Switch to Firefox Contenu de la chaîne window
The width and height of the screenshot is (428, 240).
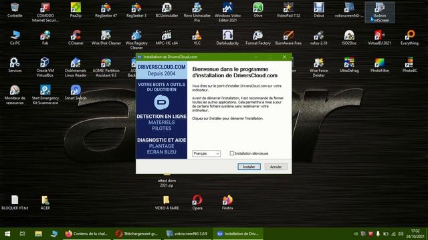[87, 234]
